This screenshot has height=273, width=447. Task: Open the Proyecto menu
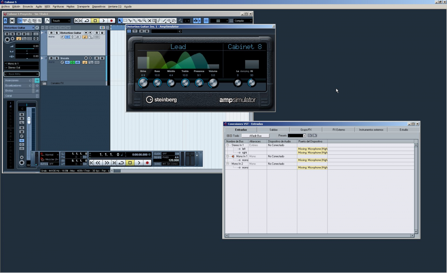tap(28, 7)
